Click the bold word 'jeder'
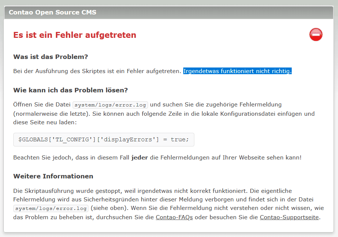 (140, 158)
